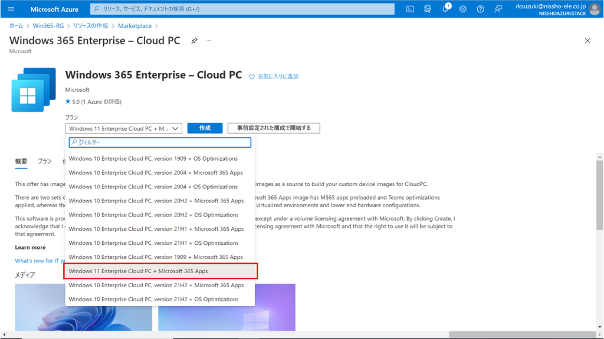Viewport: 604px width, 339px height.
Task: Go to ホーム breadcrumb
Action: tap(16, 26)
